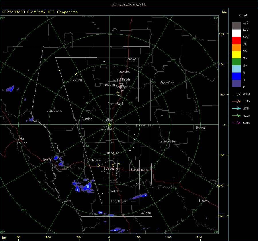Click the magenta 18TS arrow in the legend
This screenshot has height=241, width=258.
tap(236, 123)
